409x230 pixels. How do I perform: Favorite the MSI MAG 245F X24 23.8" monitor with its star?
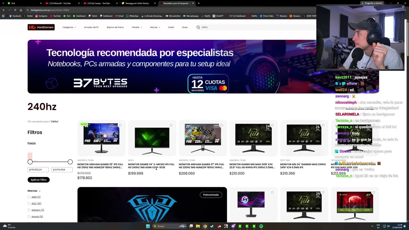click(x=272, y=125)
